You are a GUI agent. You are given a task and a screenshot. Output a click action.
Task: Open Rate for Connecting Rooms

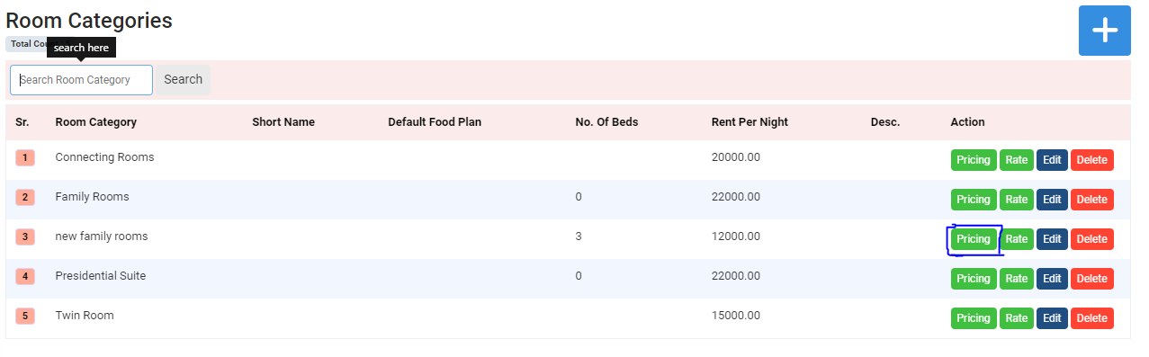[x=1017, y=160]
